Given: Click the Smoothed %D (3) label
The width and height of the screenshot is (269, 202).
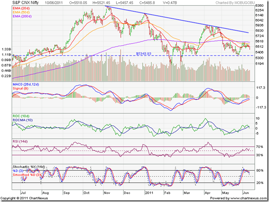Looking at the screenshot, I should pos(27,175).
